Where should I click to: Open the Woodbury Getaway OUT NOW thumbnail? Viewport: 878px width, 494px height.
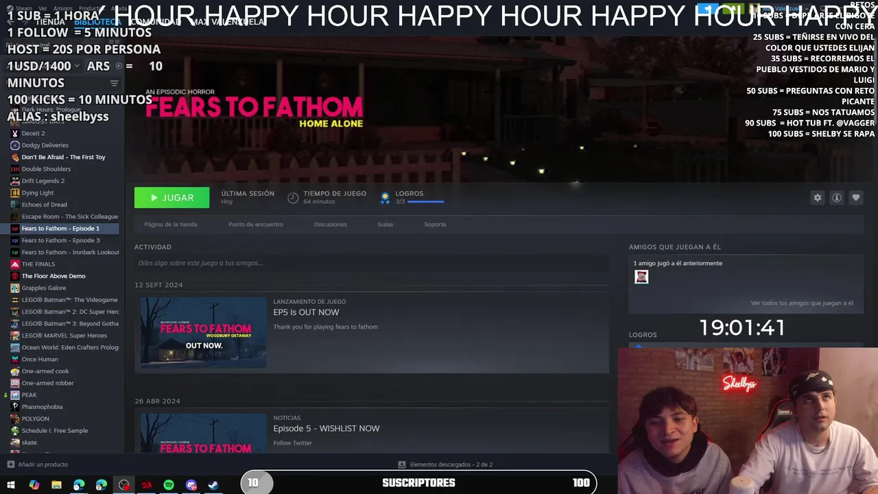coord(204,332)
